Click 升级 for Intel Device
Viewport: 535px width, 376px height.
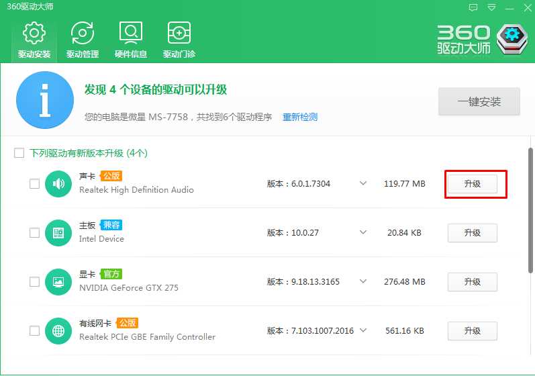pos(472,233)
